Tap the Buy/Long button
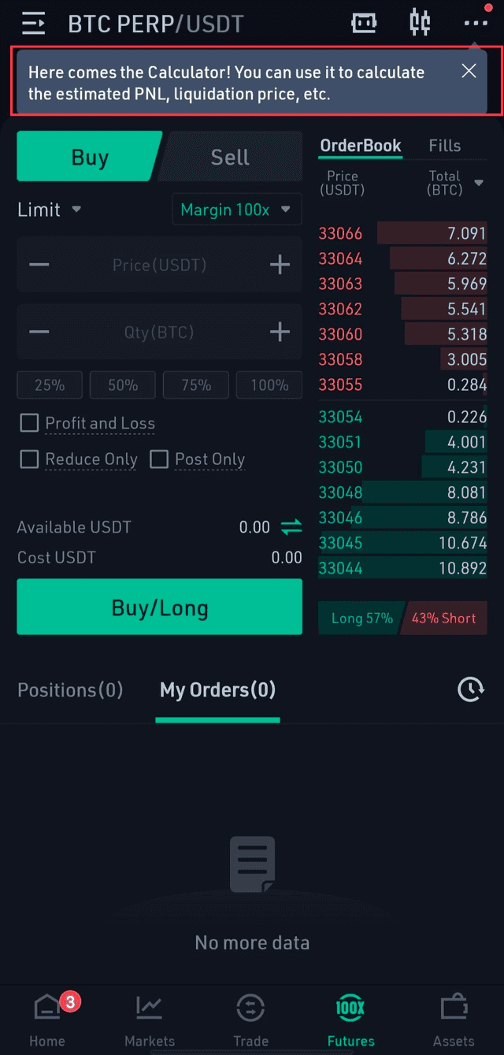 (160, 607)
